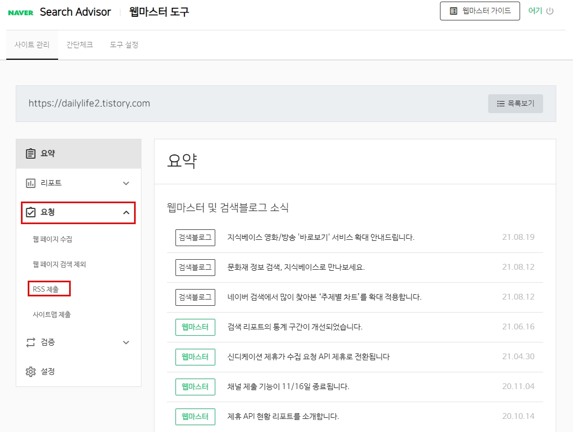Switch to the 간단체크 tab
Viewport: 573px width, 432px height.
[79, 45]
